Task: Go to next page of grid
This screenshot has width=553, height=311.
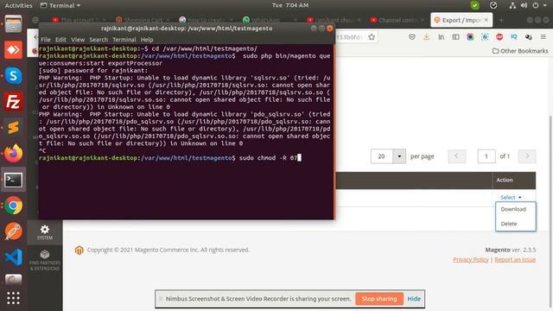Action: tap(527, 155)
